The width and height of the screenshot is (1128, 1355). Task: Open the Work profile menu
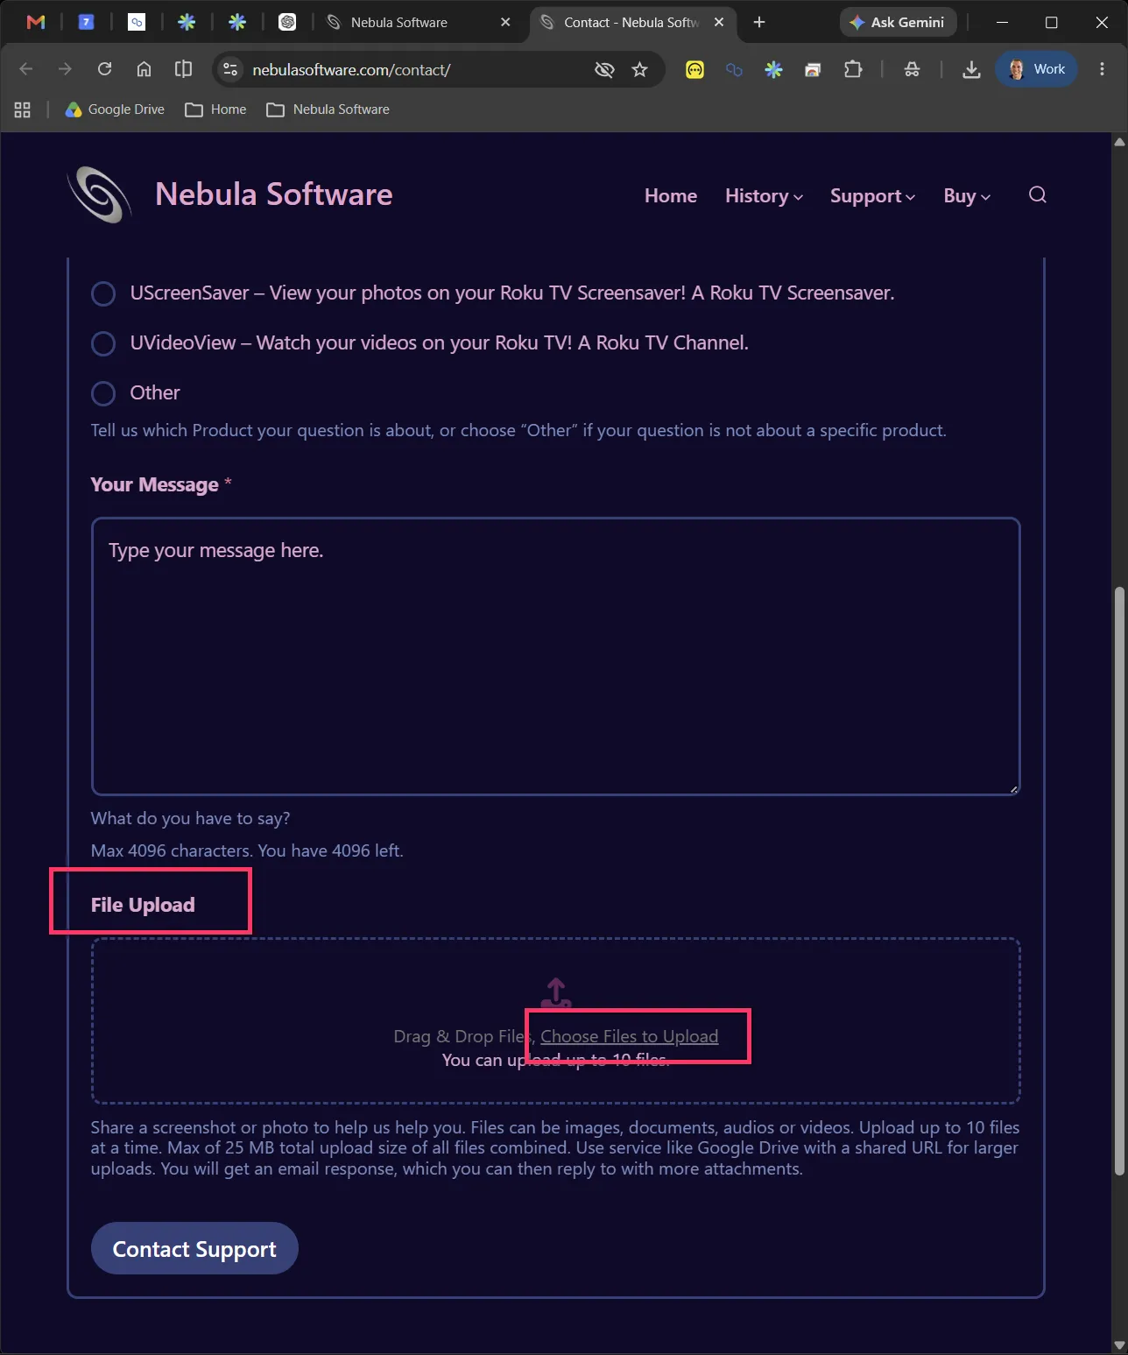[x=1036, y=69]
